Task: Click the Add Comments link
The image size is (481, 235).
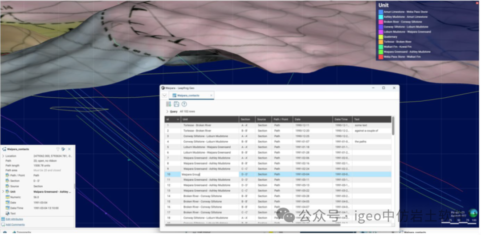Action: 15,224
